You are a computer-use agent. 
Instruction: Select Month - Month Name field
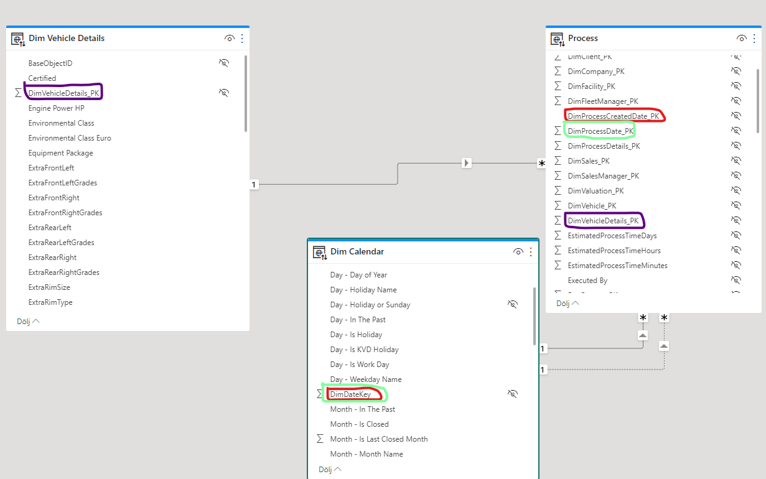[x=367, y=453]
